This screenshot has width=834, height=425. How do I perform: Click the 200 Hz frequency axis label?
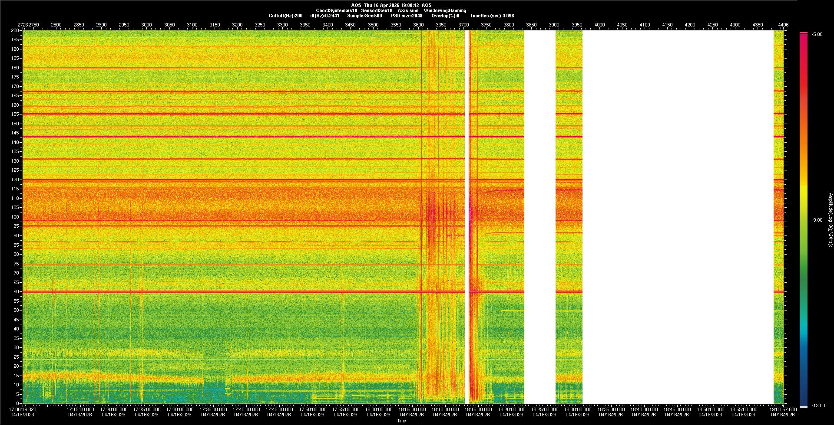15,31
